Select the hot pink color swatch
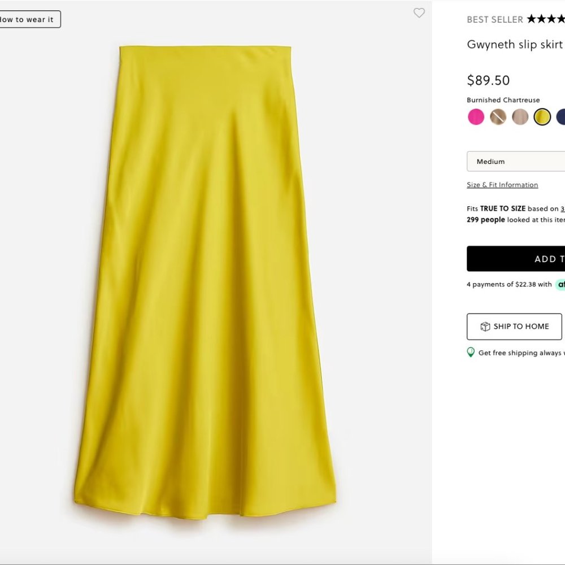Screen dimensions: 565x565 click(476, 116)
